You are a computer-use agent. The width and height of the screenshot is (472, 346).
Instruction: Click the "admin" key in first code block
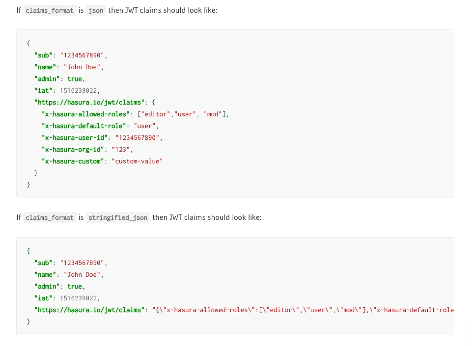click(x=47, y=79)
